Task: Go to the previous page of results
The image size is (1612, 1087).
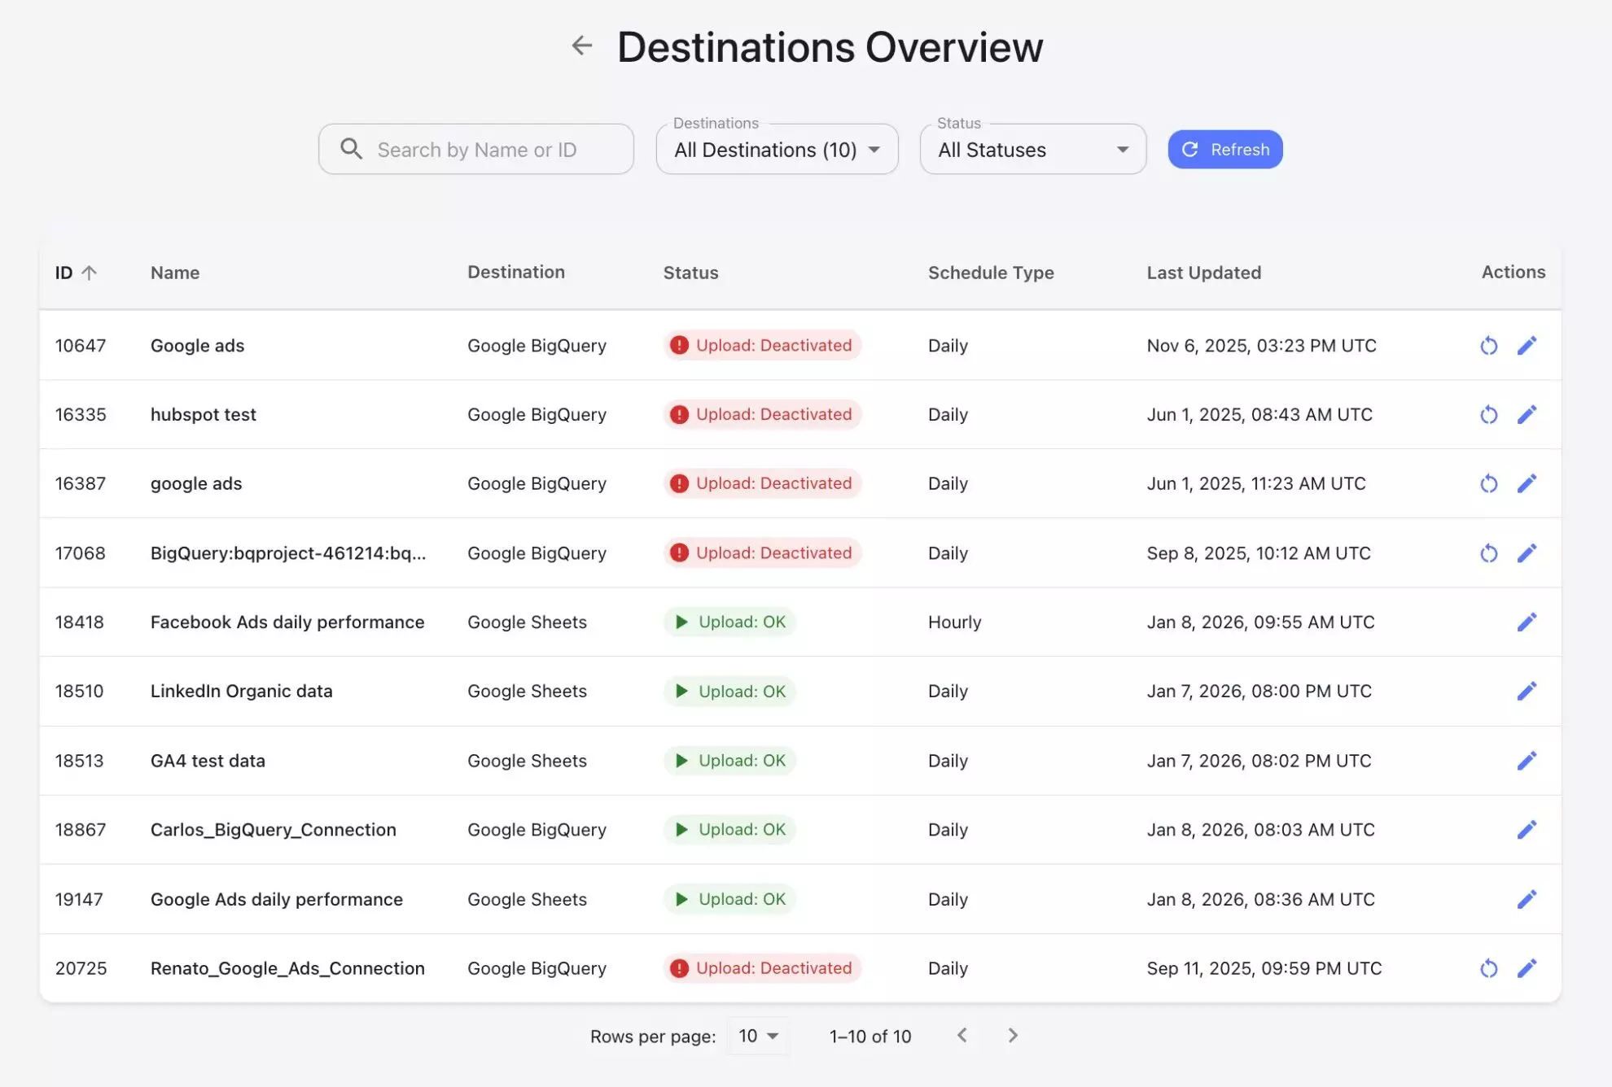Action: click(962, 1036)
